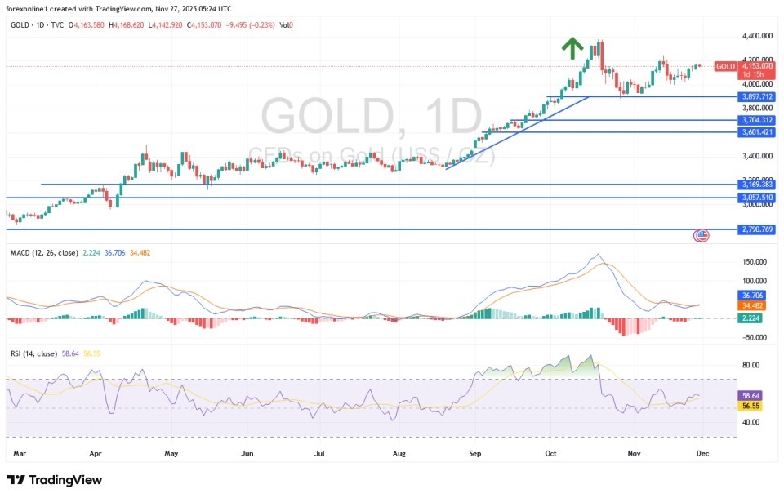Click the US flag event icon on the 2,790.769 line
The width and height of the screenshot is (784, 498).
[700, 235]
